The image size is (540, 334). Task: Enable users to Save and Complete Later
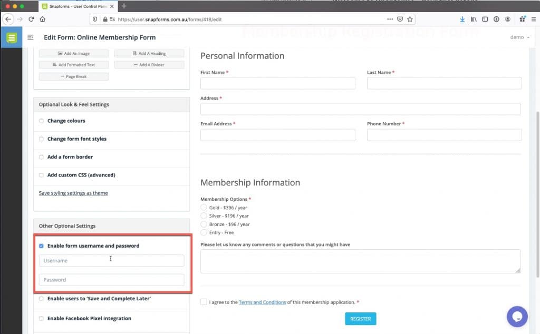[41, 299]
